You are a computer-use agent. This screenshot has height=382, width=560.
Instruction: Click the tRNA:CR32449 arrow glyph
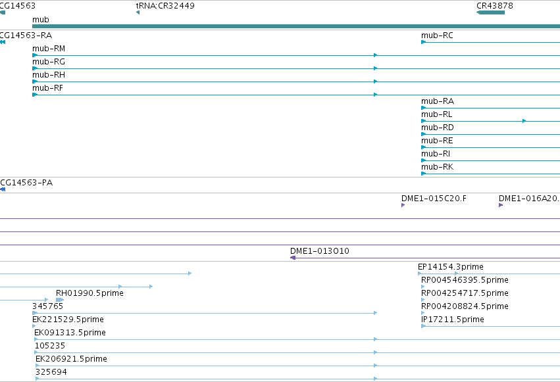138,12
